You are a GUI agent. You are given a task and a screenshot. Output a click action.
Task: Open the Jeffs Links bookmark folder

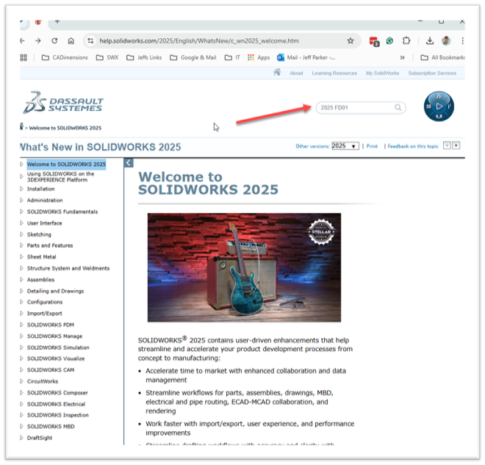144,57
